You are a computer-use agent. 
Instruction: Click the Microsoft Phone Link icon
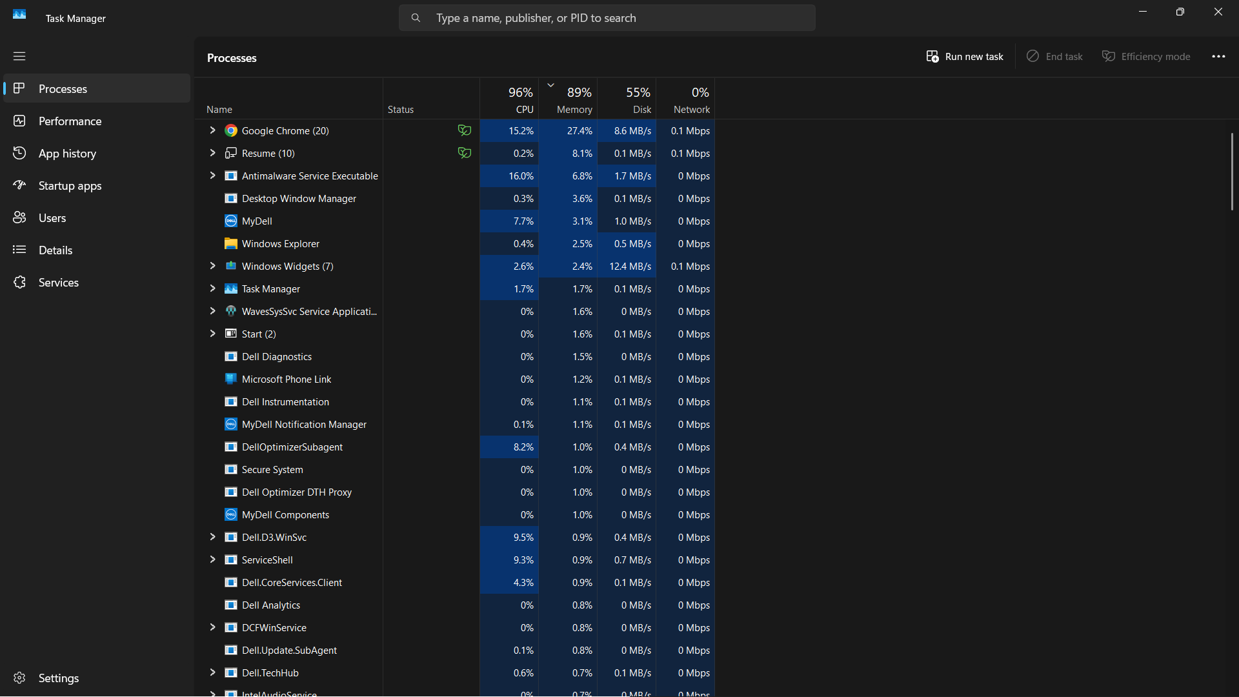pos(230,379)
